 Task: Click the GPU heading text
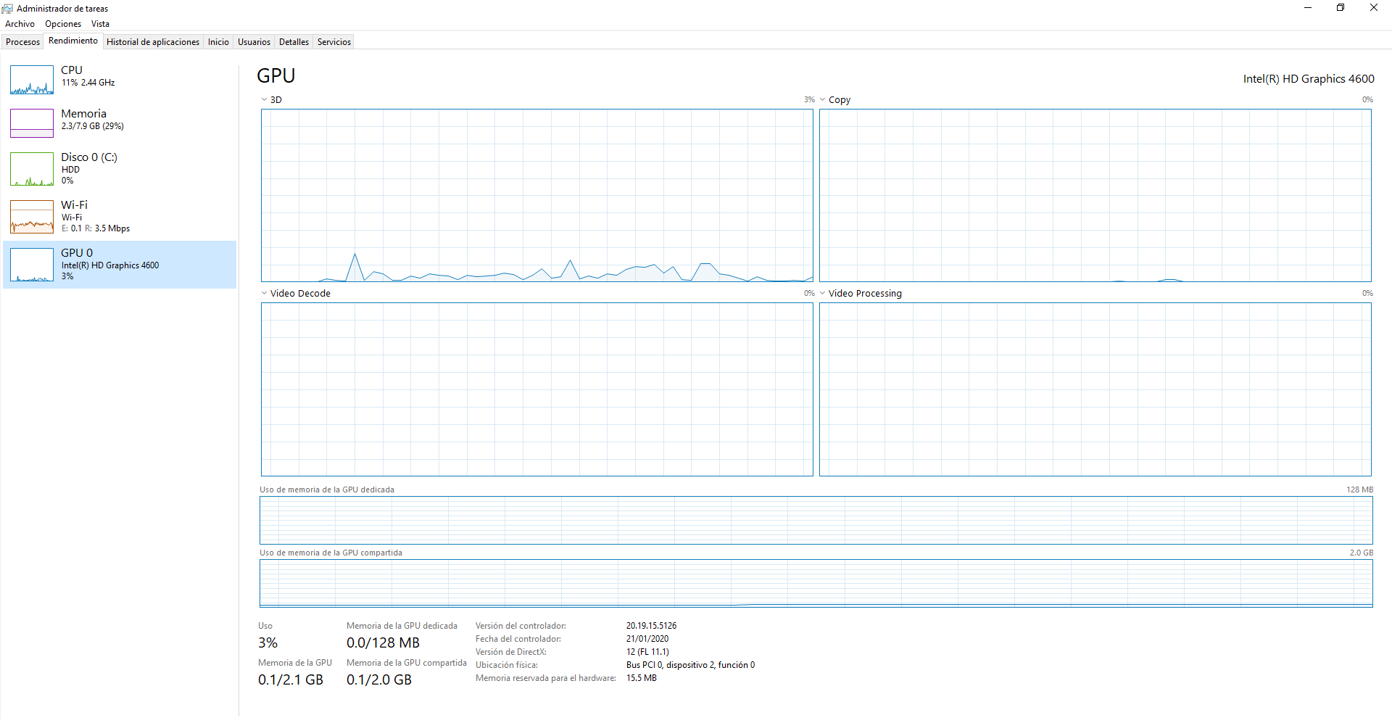(x=276, y=76)
